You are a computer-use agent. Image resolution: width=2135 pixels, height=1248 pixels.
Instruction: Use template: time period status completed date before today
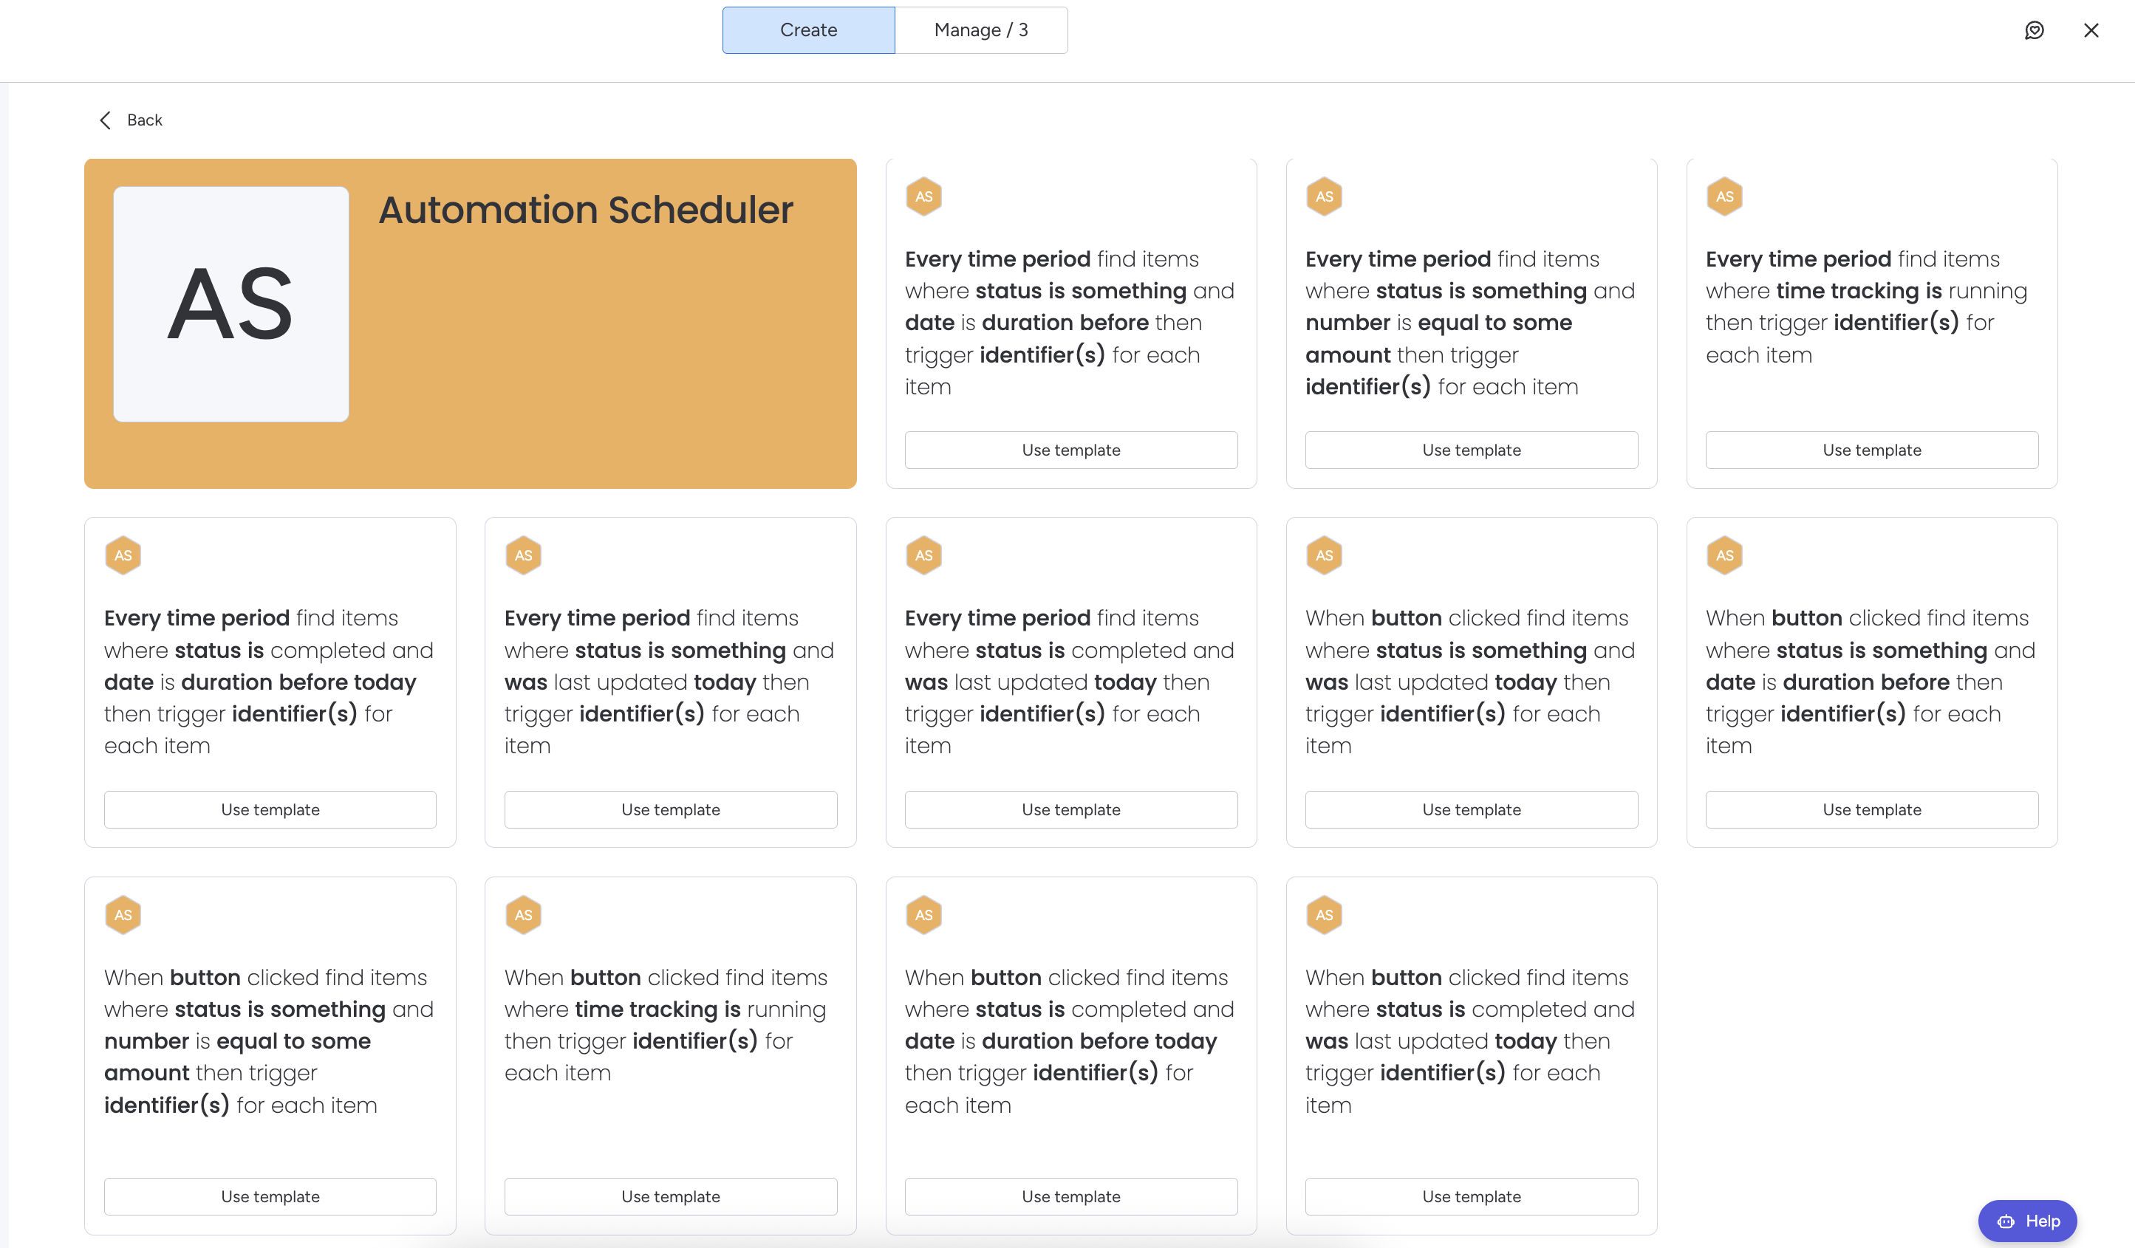coord(270,809)
